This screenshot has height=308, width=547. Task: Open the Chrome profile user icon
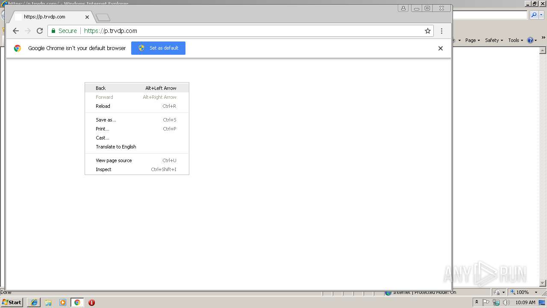pos(403,8)
